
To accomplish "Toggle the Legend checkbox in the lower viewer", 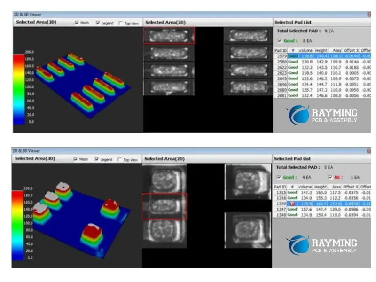I will (x=98, y=159).
